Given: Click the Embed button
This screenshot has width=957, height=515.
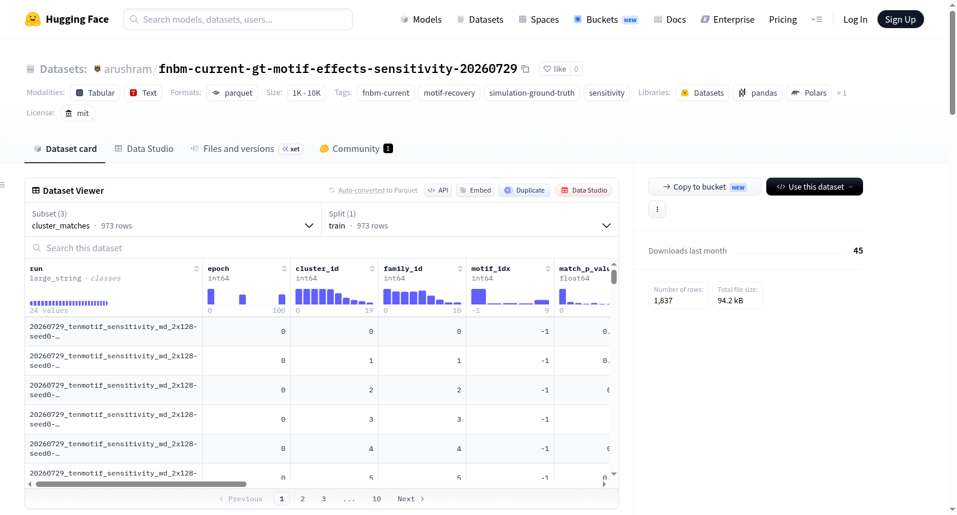Looking at the screenshot, I should coord(475,190).
